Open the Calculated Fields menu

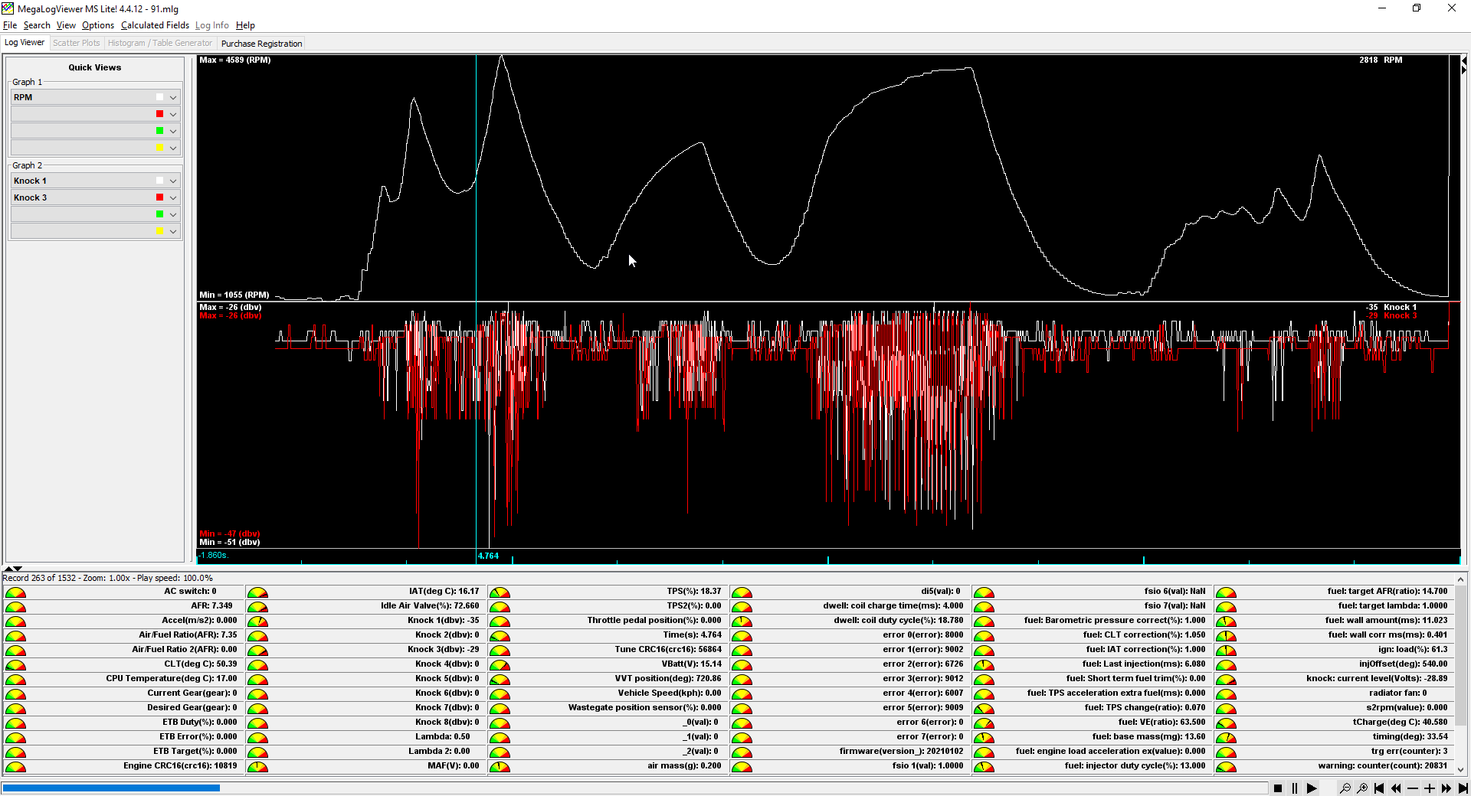pyautogui.click(x=155, y=25)
